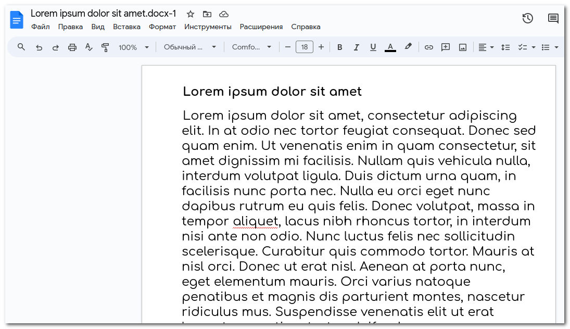Increase font size with plus
570x329 pixels.
pyautogui.click(x=321, y=47)
